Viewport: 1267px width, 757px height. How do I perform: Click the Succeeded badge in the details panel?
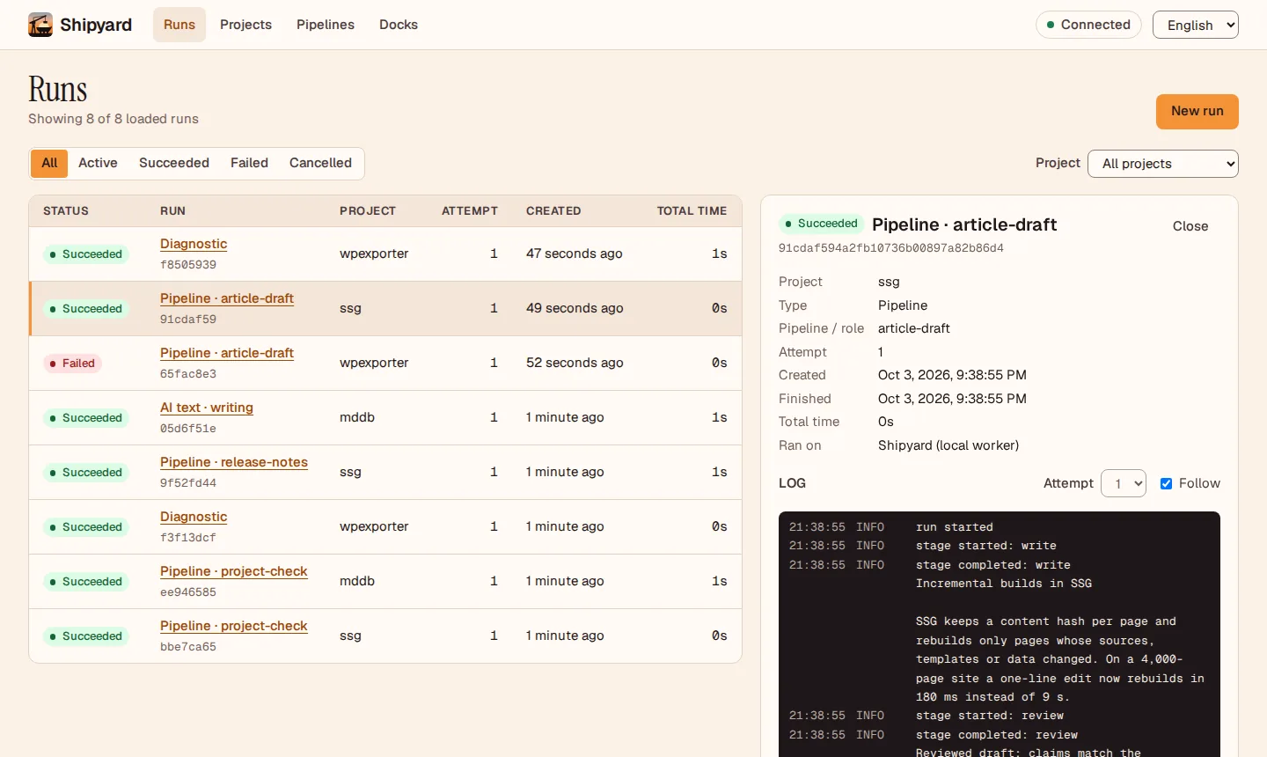(822, 224)
